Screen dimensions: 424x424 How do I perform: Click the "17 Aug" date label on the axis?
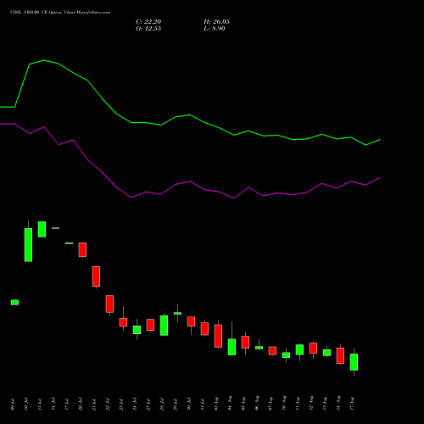(x=352, y=404)
